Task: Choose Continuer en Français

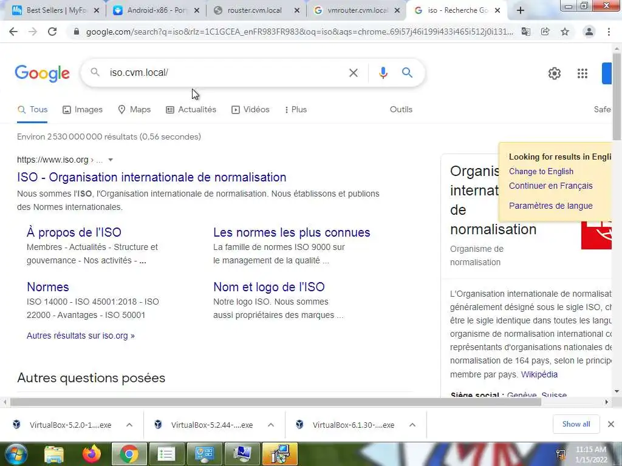Action: [550, 186]
